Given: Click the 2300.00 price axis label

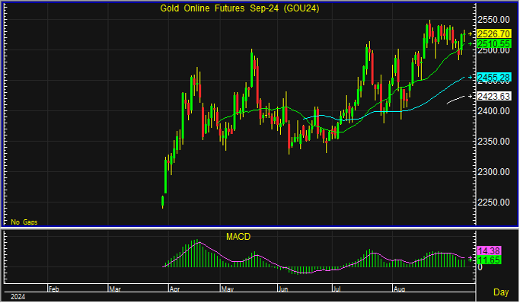Looking at the screenshot, I should click(x=493, y=172).
